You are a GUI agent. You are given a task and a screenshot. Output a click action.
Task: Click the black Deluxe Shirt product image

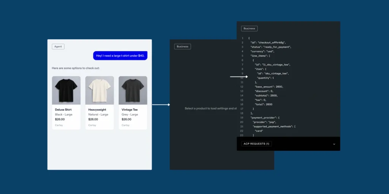click(66, 90)
